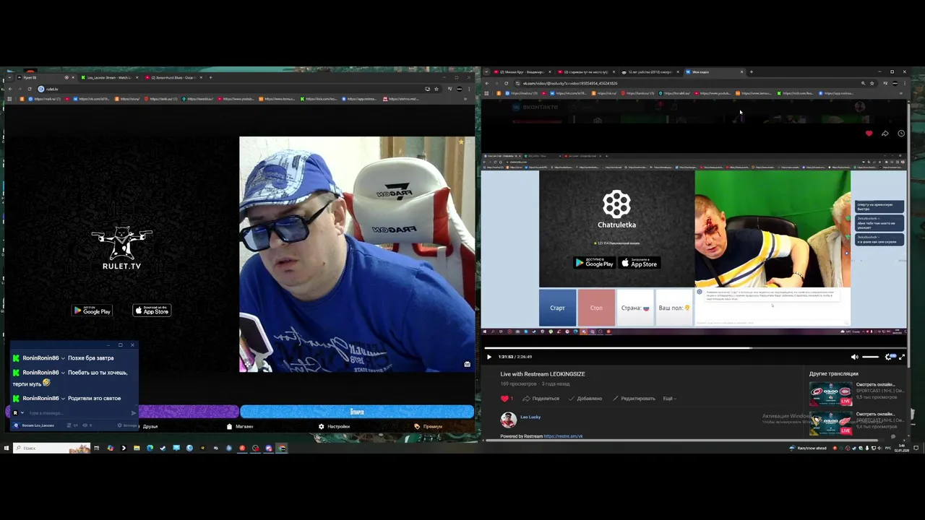Open Друзья tab on Rulet.tv

tap(149, 427)
